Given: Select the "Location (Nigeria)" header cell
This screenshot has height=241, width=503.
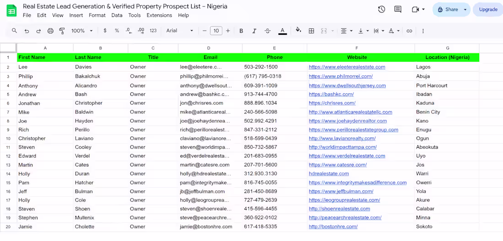Looking at the screenshot, I should pyautogui.click(x=447, y=58).
